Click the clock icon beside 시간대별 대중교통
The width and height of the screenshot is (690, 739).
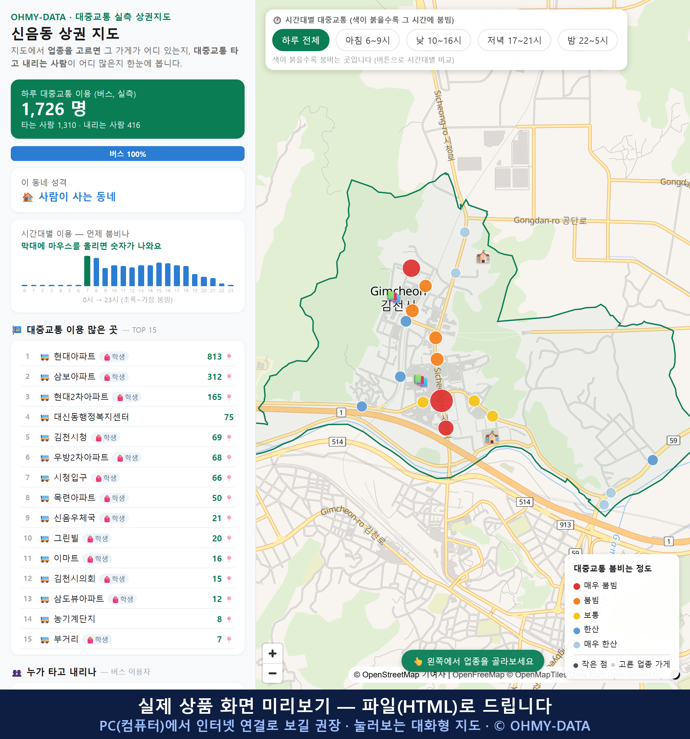point(277,20)
